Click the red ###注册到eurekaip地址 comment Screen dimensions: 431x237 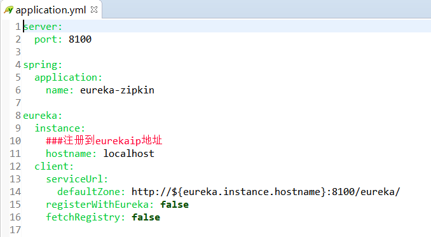[104, 140]
